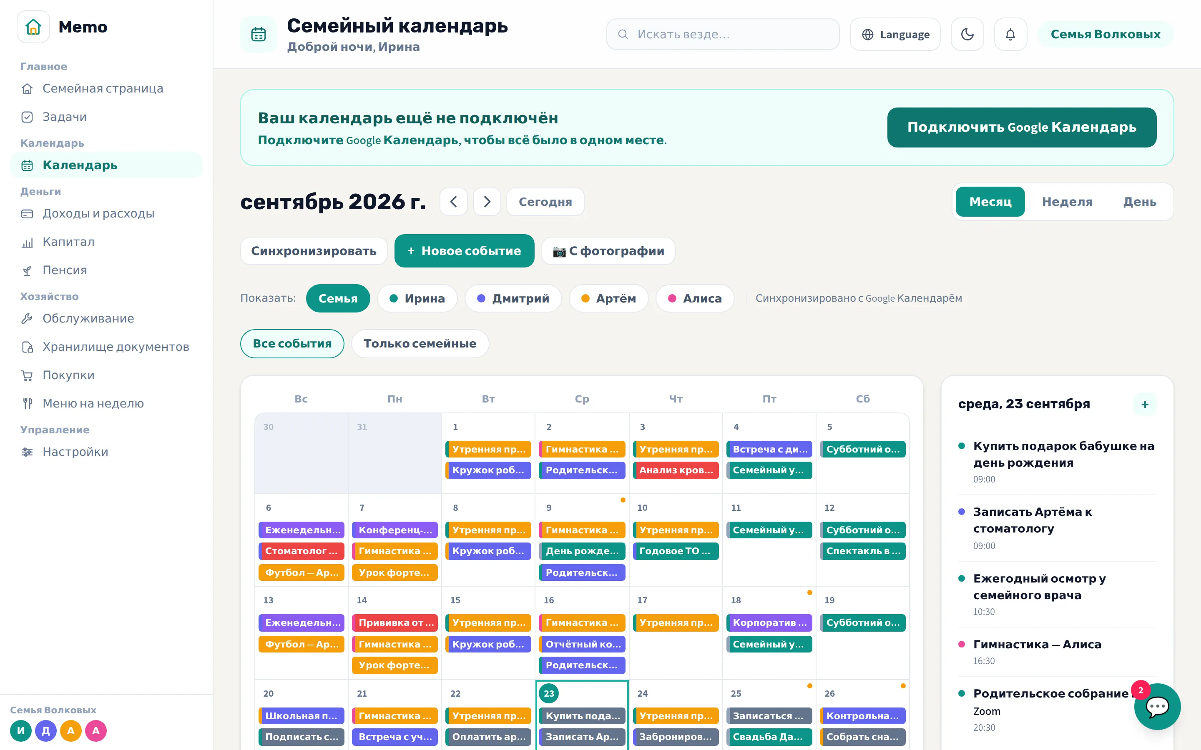1201x750 pixels.
Task: Open Доходы и расходы page
Action: pyautogui.click(x=106, y=213)
